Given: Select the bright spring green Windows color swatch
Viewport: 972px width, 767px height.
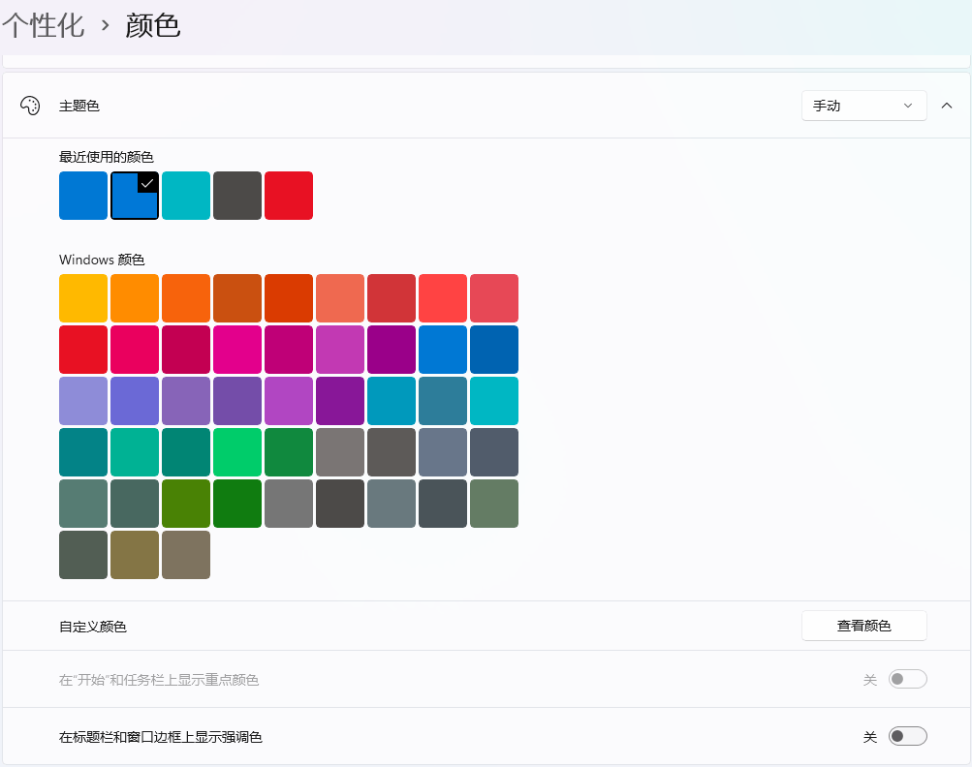Looking at the screenshot, I should 237,453.
